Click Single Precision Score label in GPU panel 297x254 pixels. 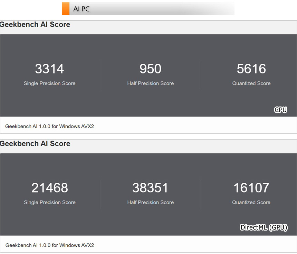pyautogui.click(x=49, y=203)
